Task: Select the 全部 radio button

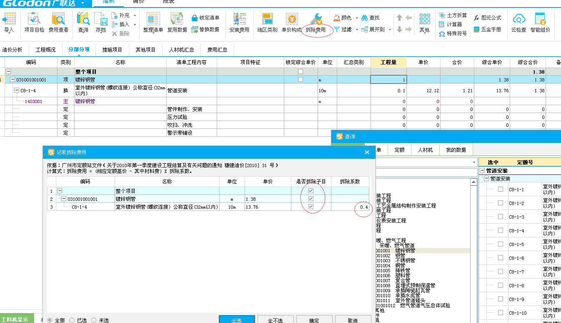Action: click(50, 320)
